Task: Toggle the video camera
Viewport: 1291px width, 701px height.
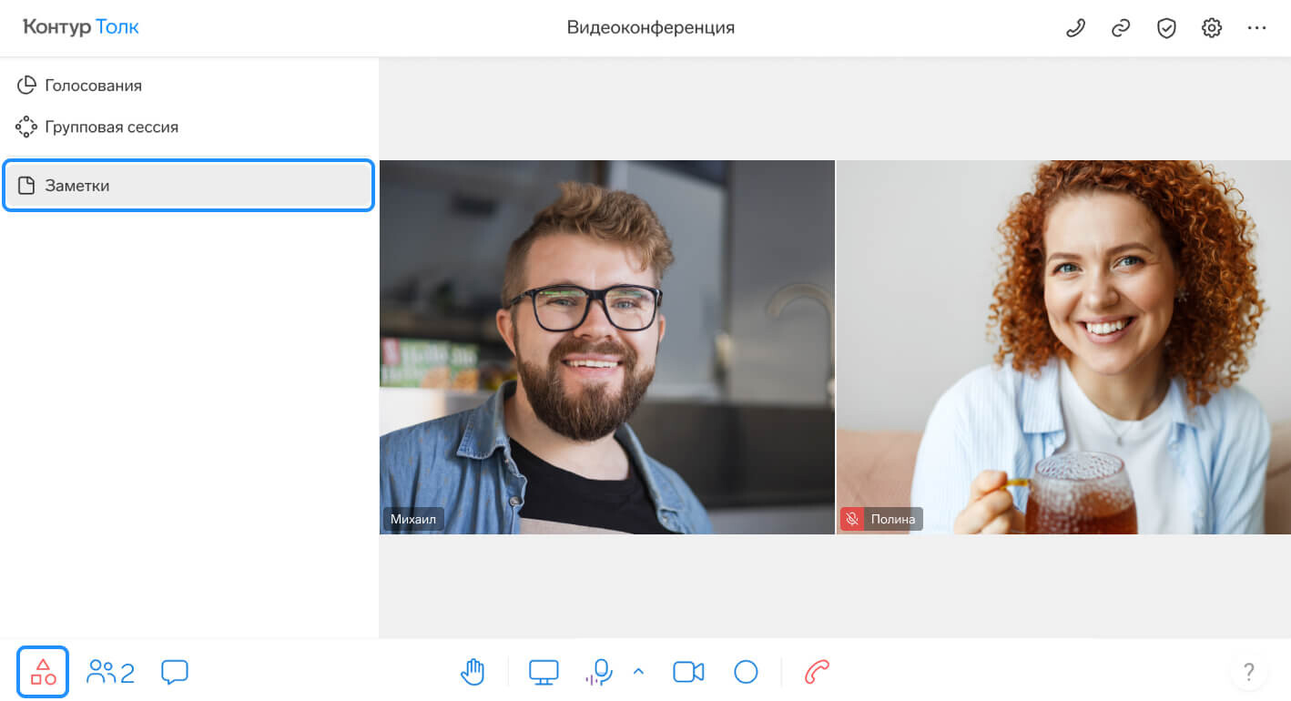Action: tap(688, 673)
